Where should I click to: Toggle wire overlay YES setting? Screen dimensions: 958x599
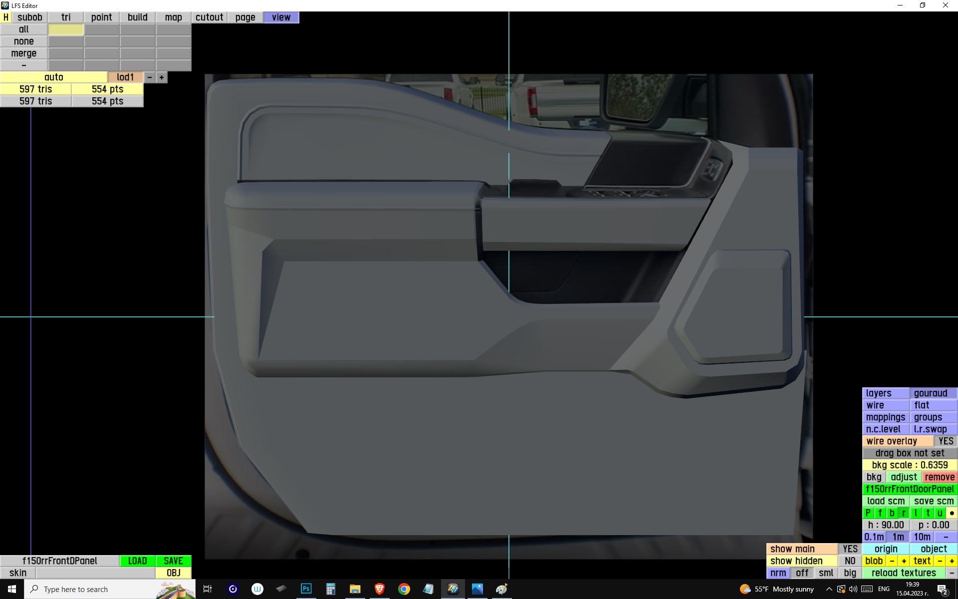click(946, 441)
